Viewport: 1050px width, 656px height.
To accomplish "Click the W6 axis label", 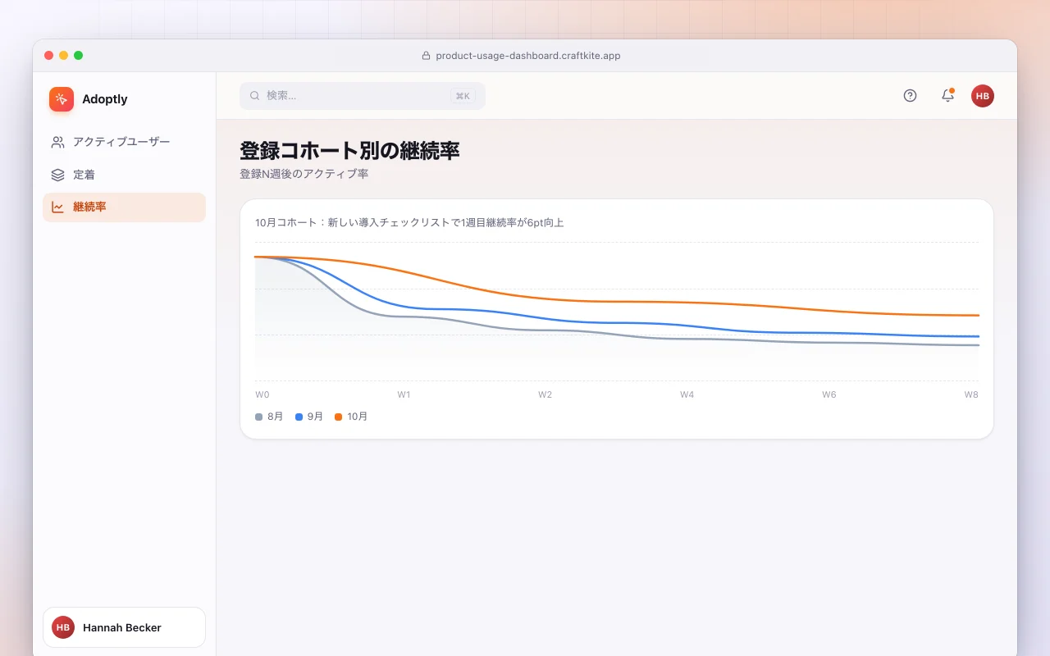I will [x=829, y=394].
